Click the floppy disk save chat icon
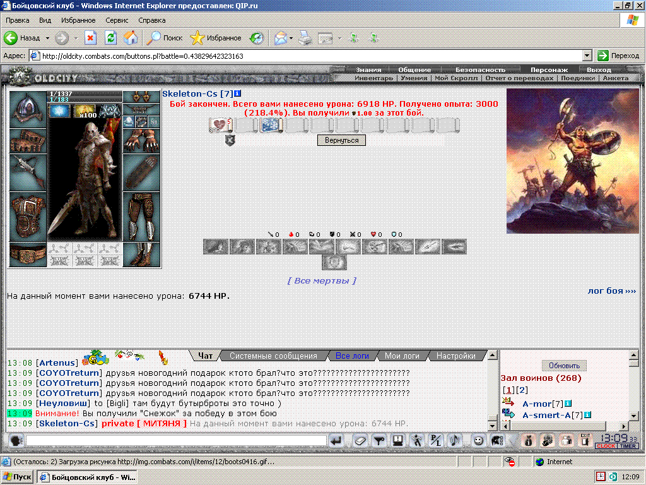 click(397, 441)
